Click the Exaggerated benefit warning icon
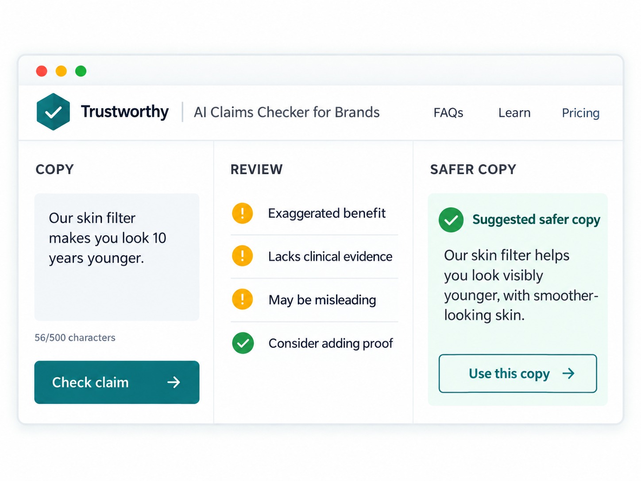Image resolution: width=641 pixels, height=481 pixels. (x=242, y=213)
